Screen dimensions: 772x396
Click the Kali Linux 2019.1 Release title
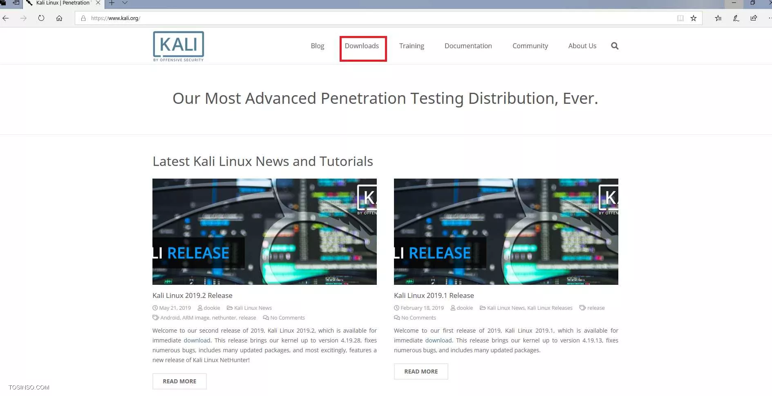click(x=434, y=295)
